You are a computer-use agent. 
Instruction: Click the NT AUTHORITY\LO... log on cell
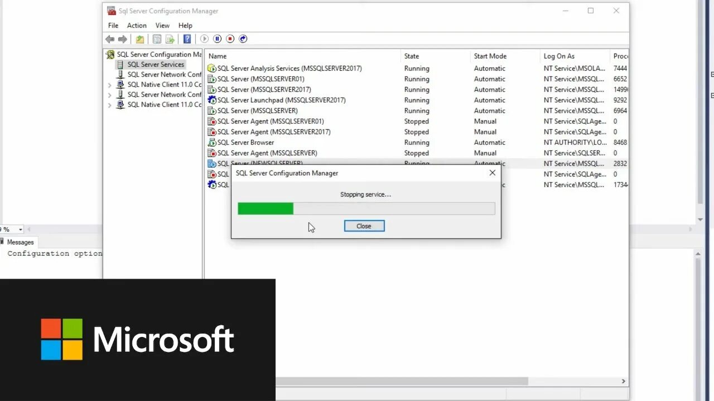(575, 143)
